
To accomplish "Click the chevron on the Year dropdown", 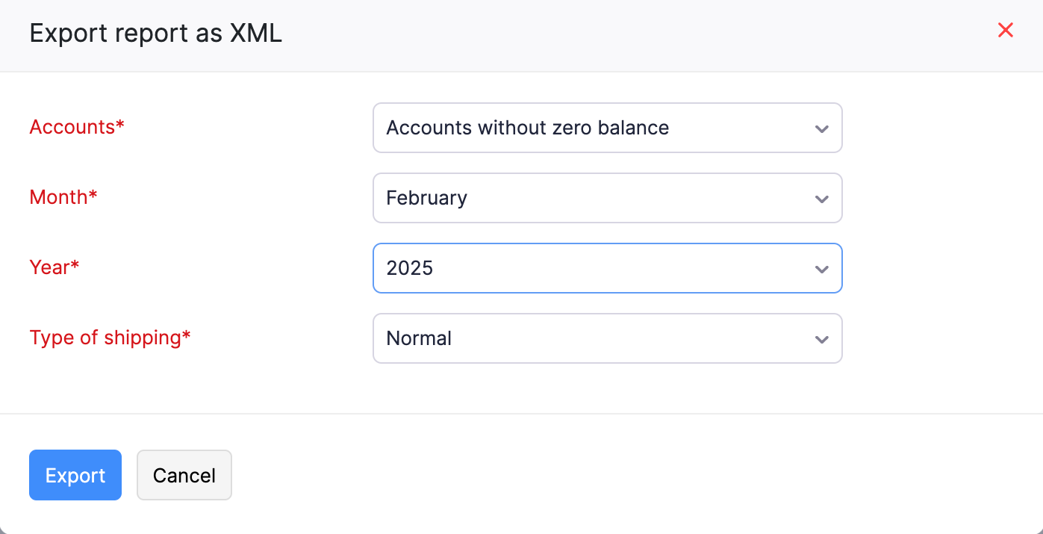I will coord(821,268).
